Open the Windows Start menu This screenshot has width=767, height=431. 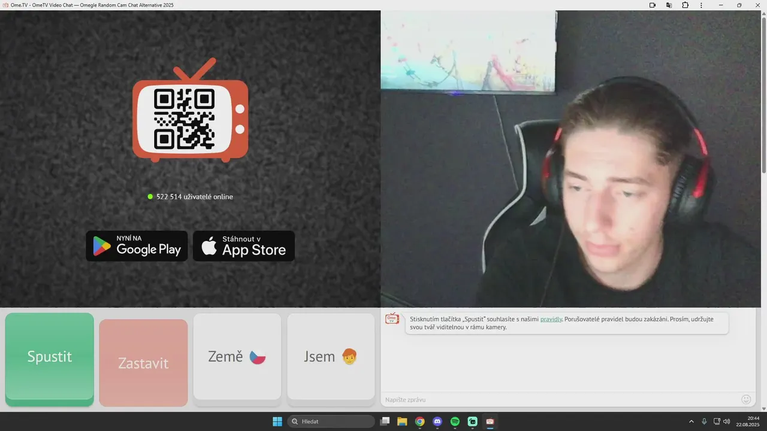click(277, 421)
